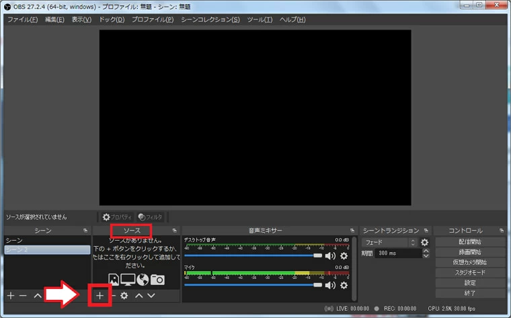
Task: Open mic audio settings gear
Action: coord(344,285)
